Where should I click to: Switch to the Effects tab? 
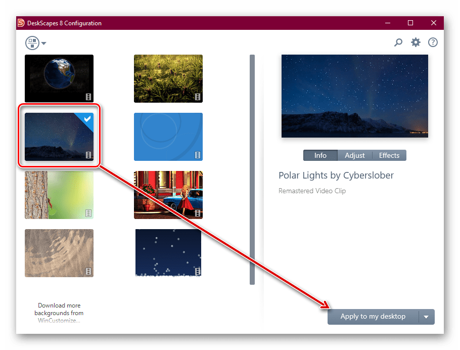pos(389,155)
